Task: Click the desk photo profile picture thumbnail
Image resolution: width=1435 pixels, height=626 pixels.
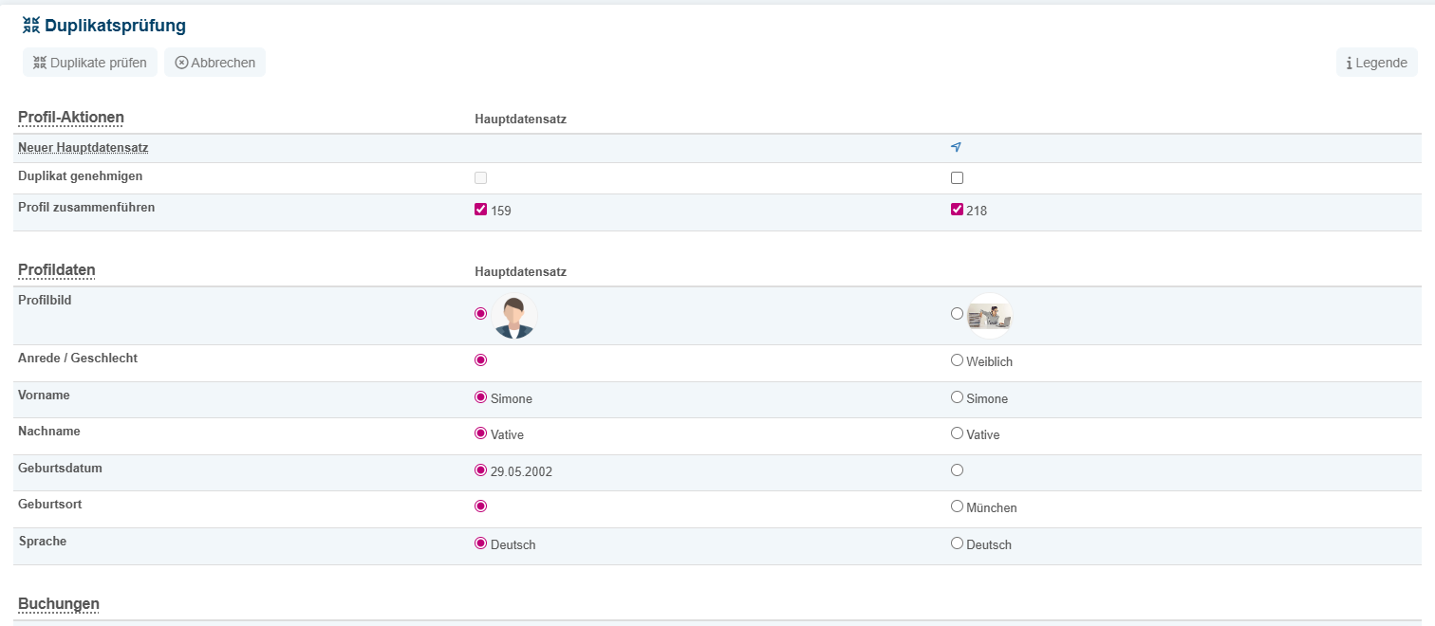Action: click(x=989, y=316)
